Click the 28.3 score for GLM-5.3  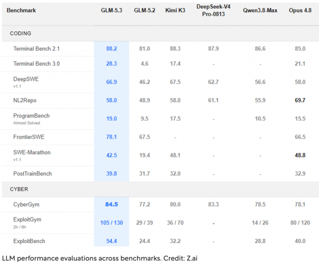pyautogui.click(x=112, y=64)
